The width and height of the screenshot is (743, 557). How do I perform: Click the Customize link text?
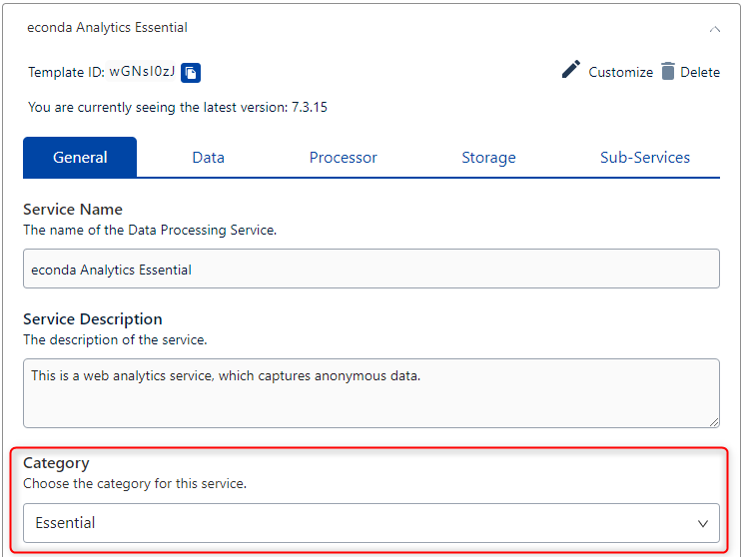(x=621, y=73)
